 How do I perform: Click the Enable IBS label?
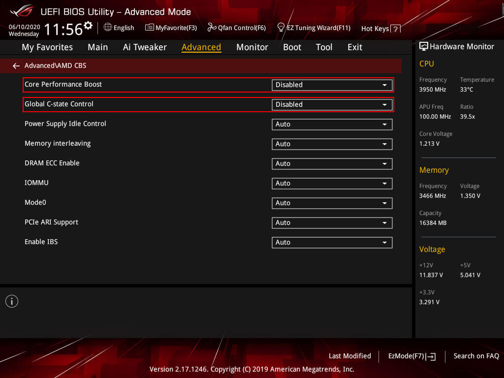pos(41,242)
